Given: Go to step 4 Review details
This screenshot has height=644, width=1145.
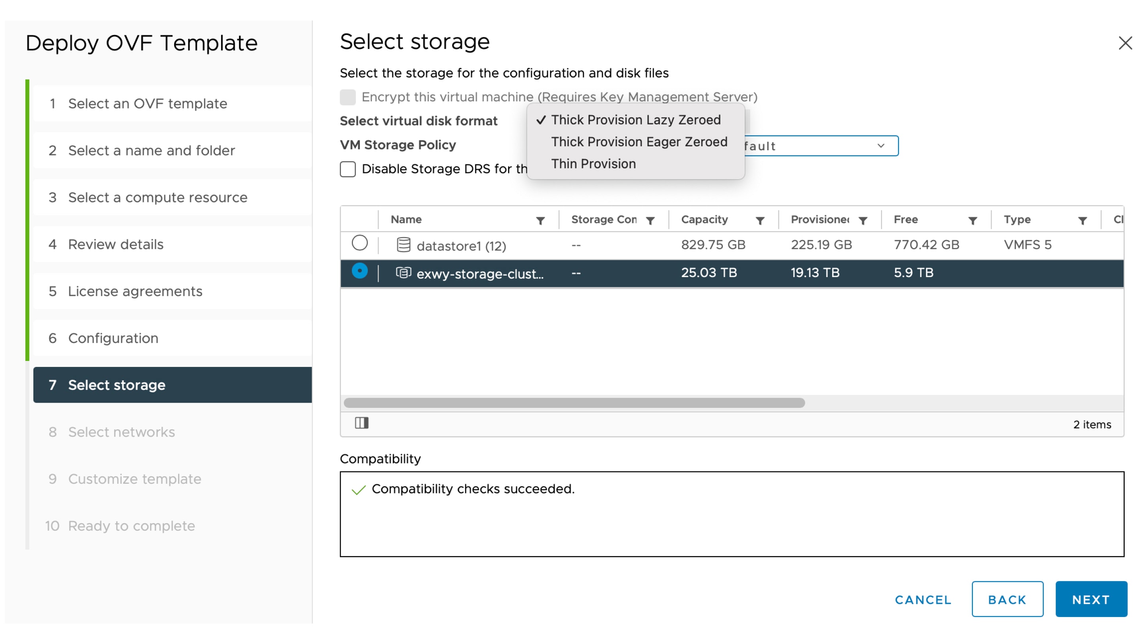Looking at the screenshot, I should tap(116, 244).
